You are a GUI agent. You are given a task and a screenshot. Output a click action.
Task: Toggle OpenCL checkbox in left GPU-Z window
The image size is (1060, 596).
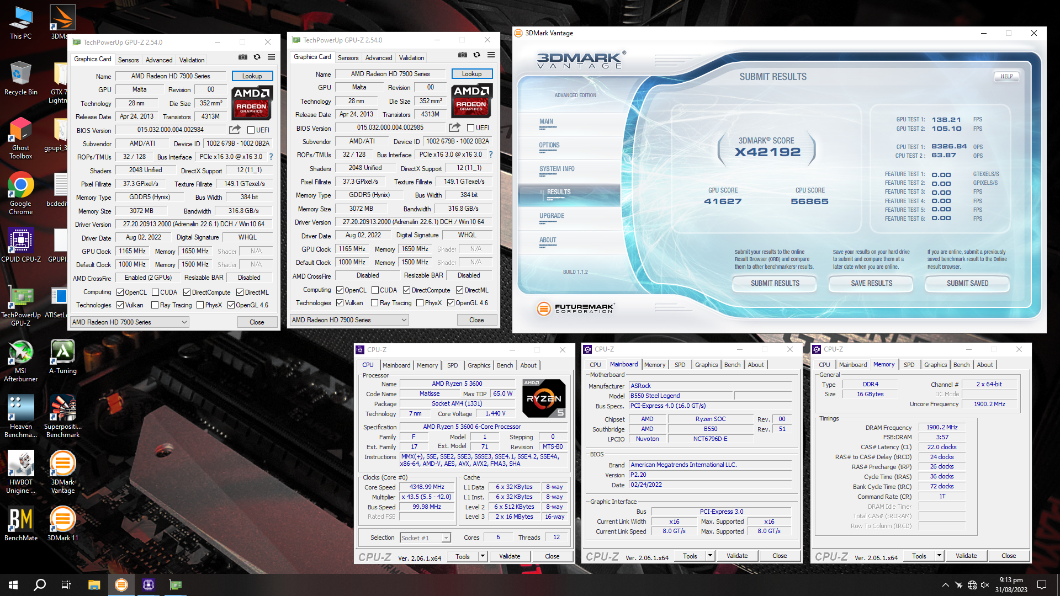pyautogui.click(x=120, y=292)
